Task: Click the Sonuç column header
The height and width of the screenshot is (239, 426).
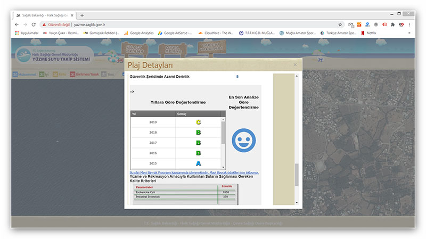Action: pyautogui.click(x=182, y=114)
